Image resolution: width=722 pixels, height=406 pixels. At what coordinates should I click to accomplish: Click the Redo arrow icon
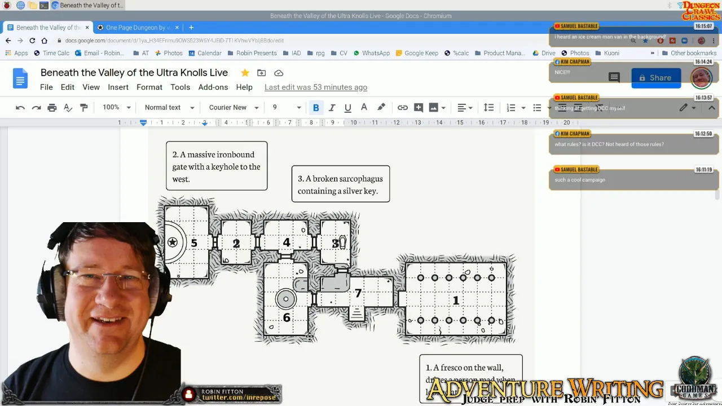[36, 107]
